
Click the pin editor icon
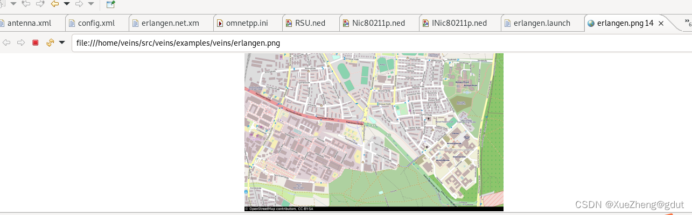(110, 4)
